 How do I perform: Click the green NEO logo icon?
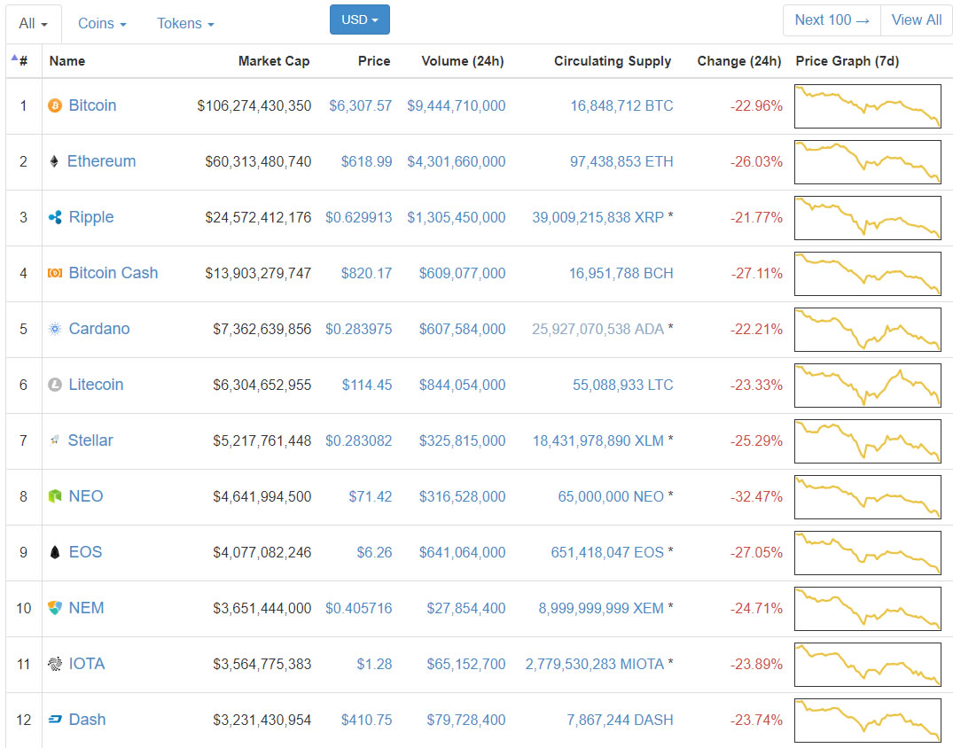pos(53,496)
